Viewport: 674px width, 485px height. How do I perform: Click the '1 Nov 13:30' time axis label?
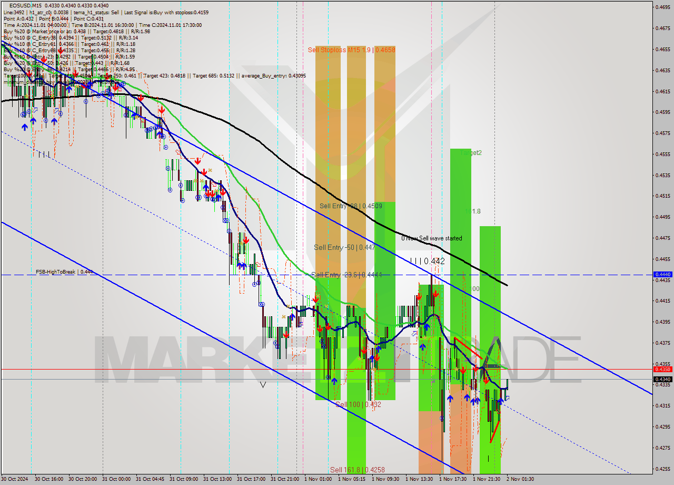(x=419, y=479)
